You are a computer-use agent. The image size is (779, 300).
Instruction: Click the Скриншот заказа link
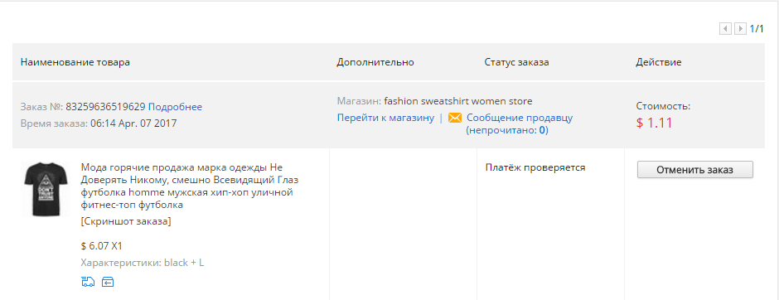tap(126, 221)
